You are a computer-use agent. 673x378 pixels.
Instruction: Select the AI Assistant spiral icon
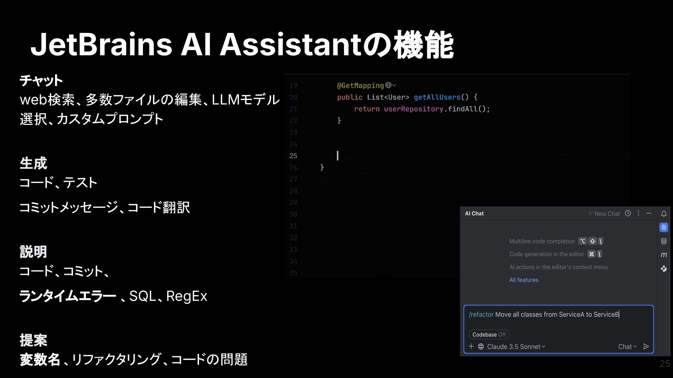(x=664, y=227)
